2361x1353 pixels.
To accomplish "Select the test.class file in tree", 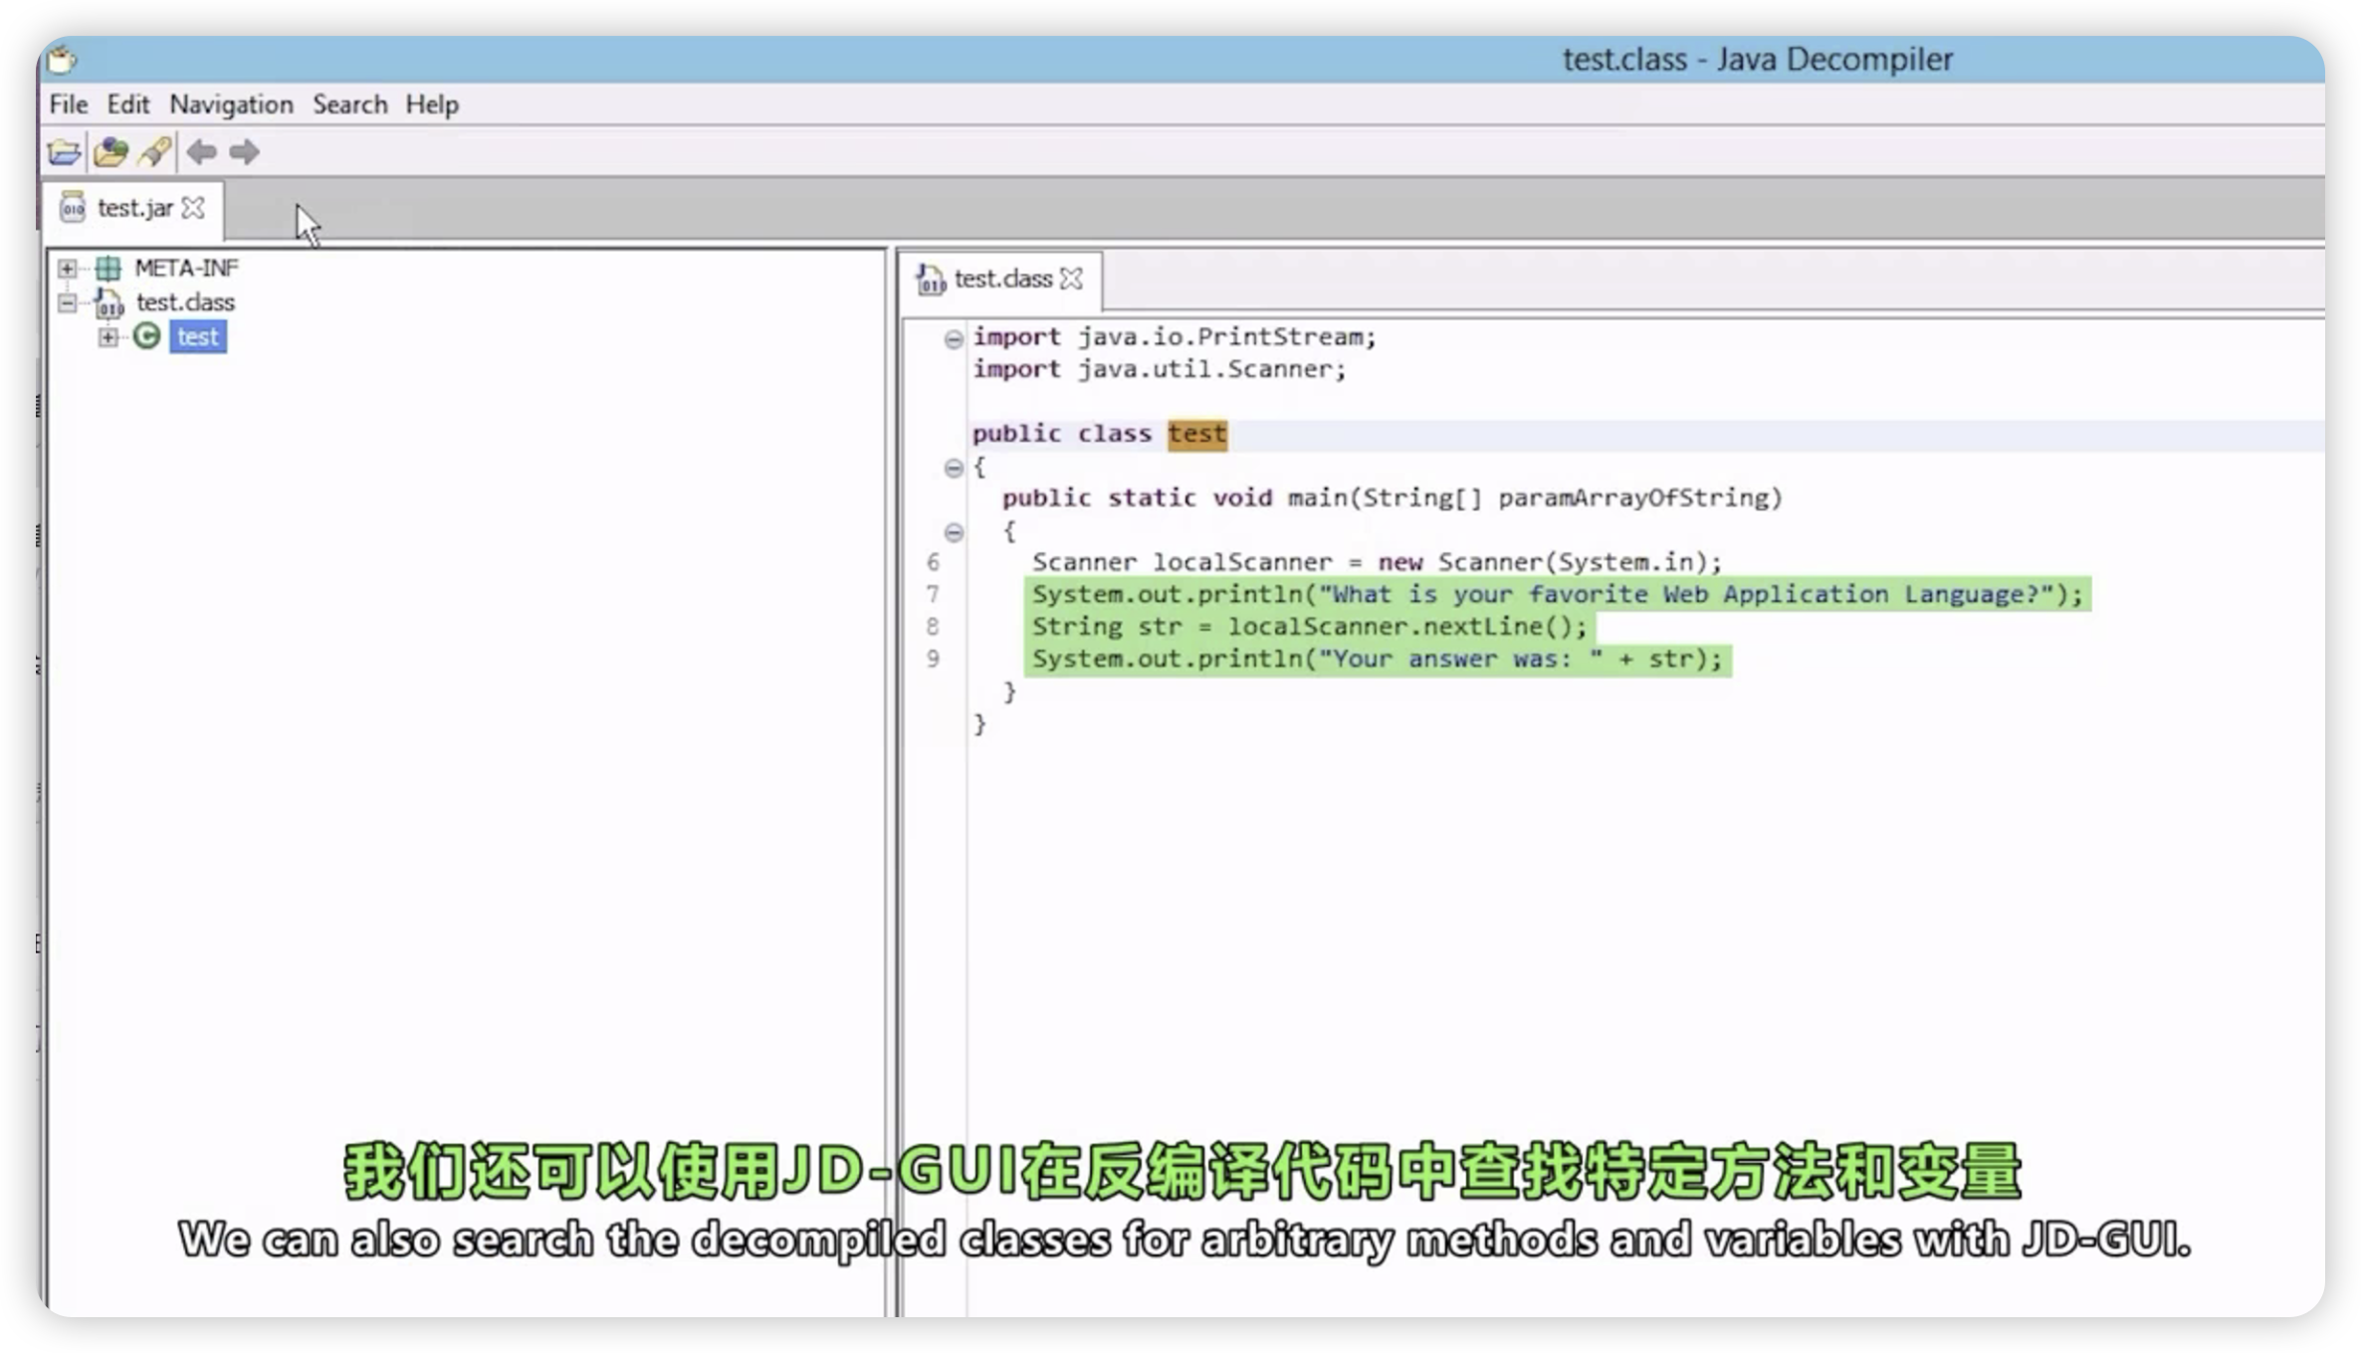I will [185, 302].
